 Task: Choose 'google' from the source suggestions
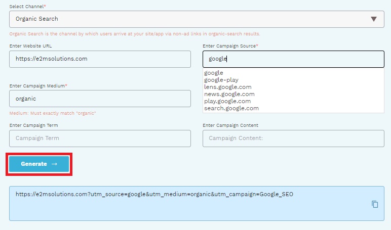coord(214,73)
